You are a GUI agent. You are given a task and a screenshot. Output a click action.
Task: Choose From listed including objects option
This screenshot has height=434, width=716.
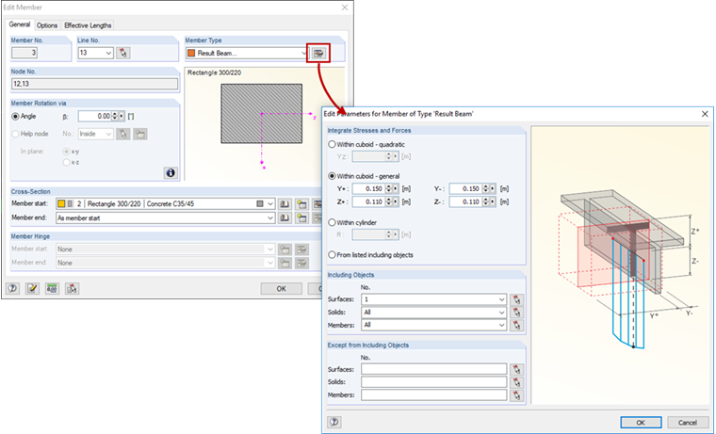[x=332, y=255]
